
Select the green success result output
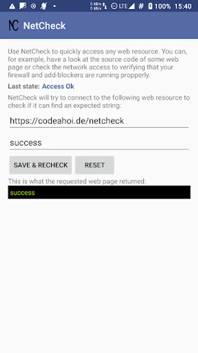click(x=99, y=192)
